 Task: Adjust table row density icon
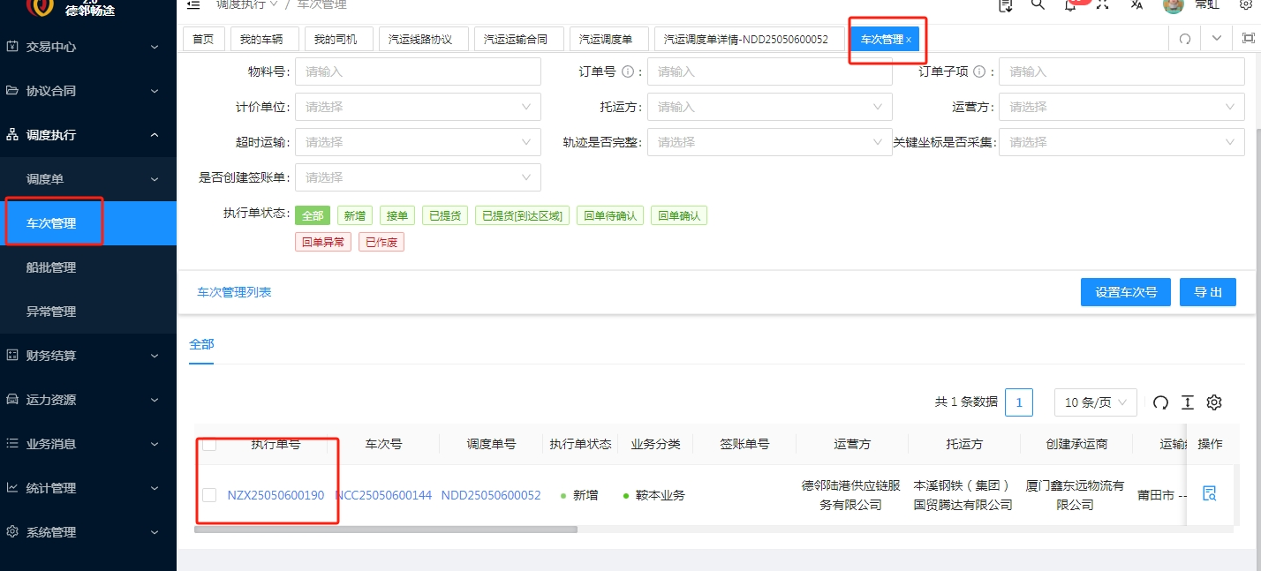(1188, 402)
